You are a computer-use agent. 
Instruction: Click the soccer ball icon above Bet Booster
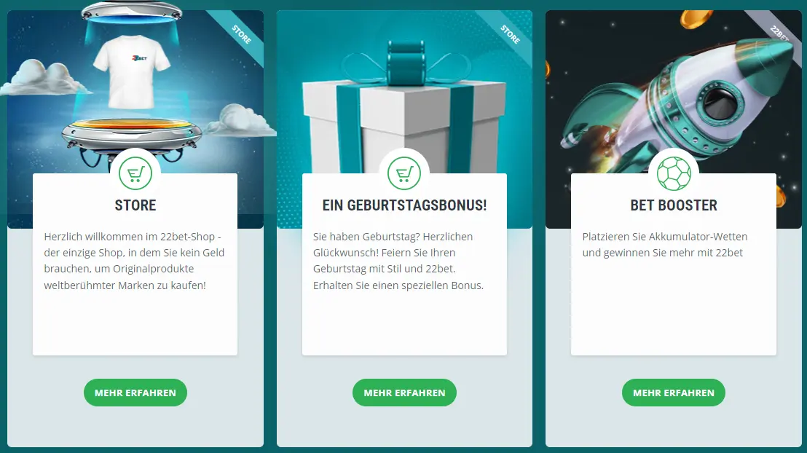click(674, 173)
